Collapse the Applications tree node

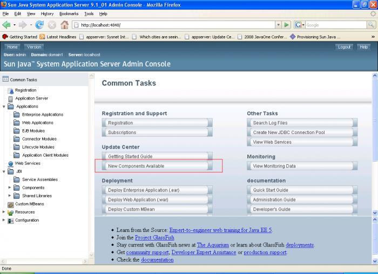click(4, 106)
